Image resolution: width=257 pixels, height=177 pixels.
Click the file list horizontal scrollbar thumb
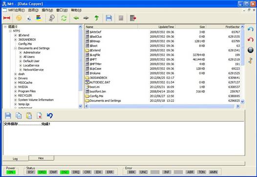pos(162,106)
